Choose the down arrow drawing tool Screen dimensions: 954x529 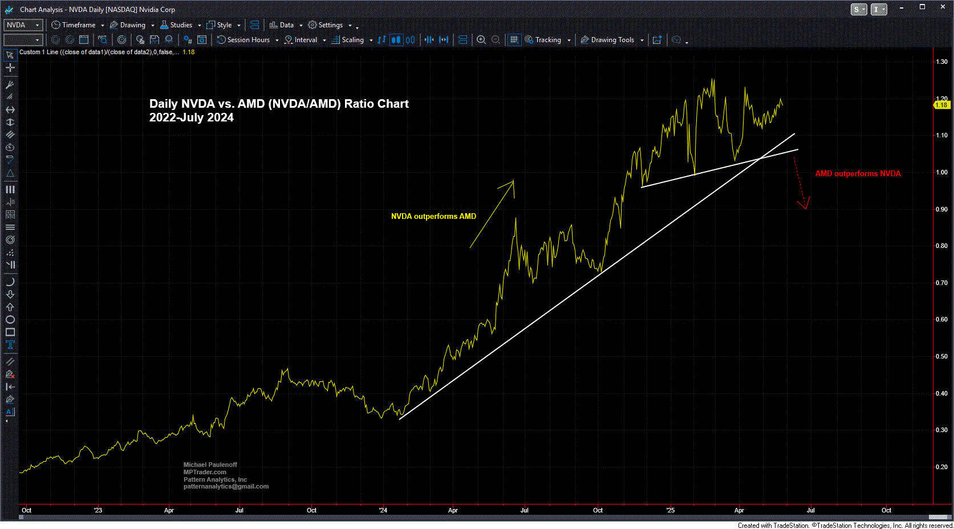pyautogui.click(x=10, y=294)
